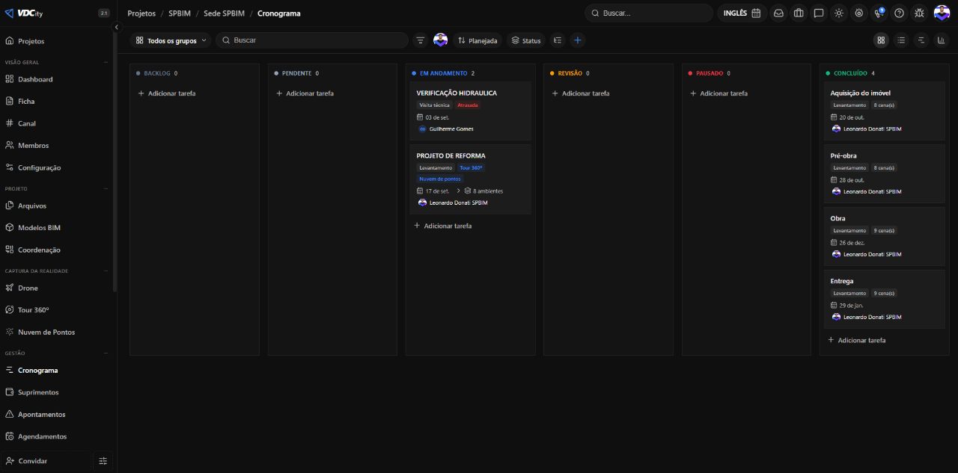This screenshot has width=958, height=473.
Task: Go to the SPBIM breadcrumb link
Action: tap(180, 13)
